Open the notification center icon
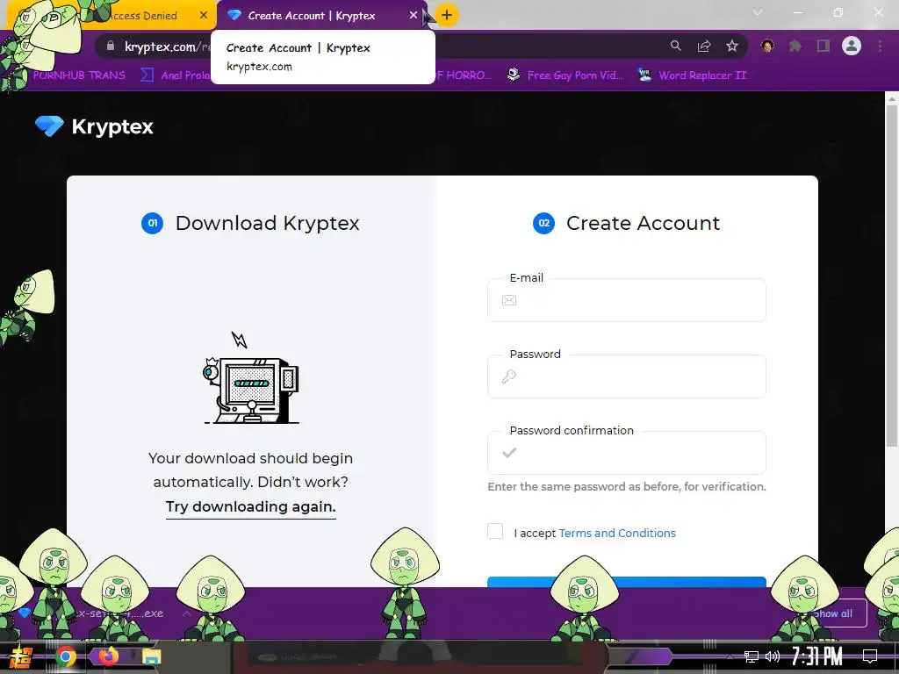The width and height of the screenshot is (899, 674). click(870, 656)
